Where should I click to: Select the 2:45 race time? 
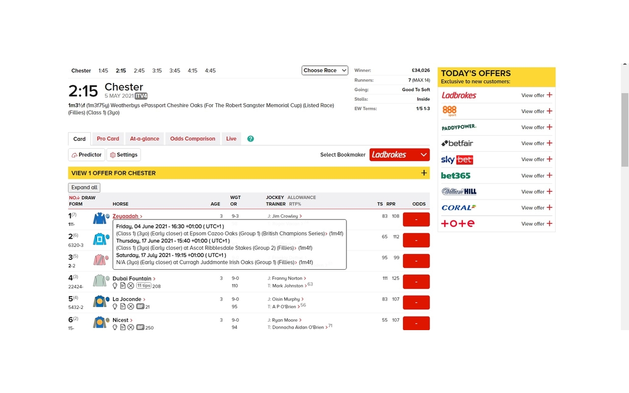139,71
